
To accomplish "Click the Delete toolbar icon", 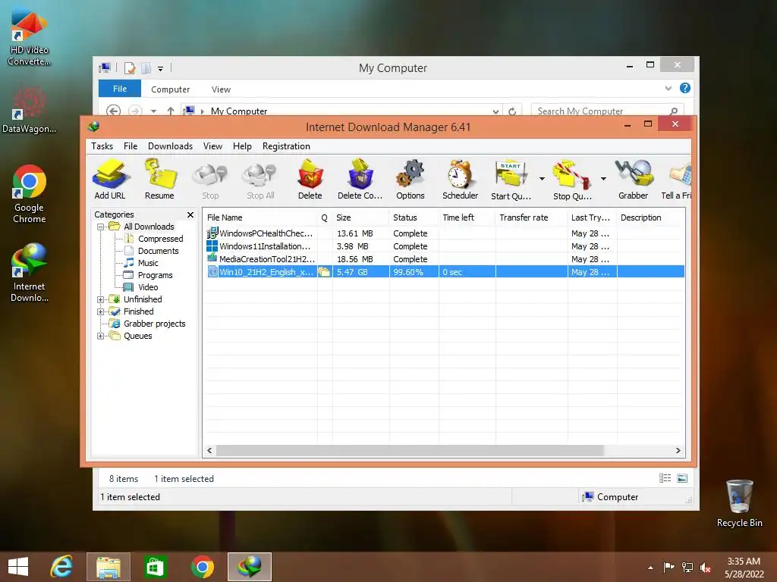I will 310,179.
